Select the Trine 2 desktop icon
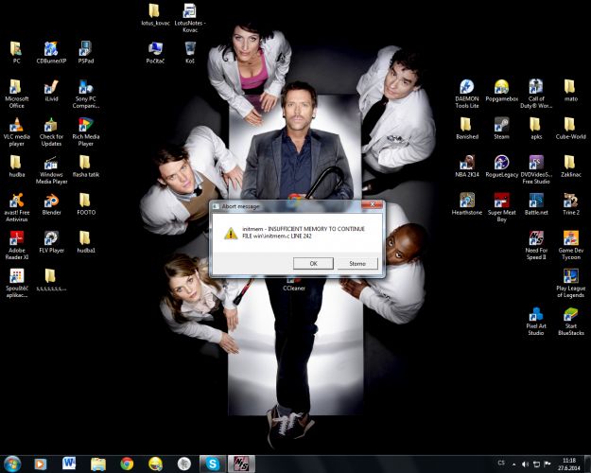This screenshot has height=473, width=591. [570, 204]
